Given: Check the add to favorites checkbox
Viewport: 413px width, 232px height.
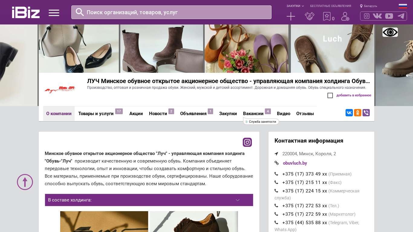Looking at the screenshot, I should pyautogui.click(x=330, y=95).
